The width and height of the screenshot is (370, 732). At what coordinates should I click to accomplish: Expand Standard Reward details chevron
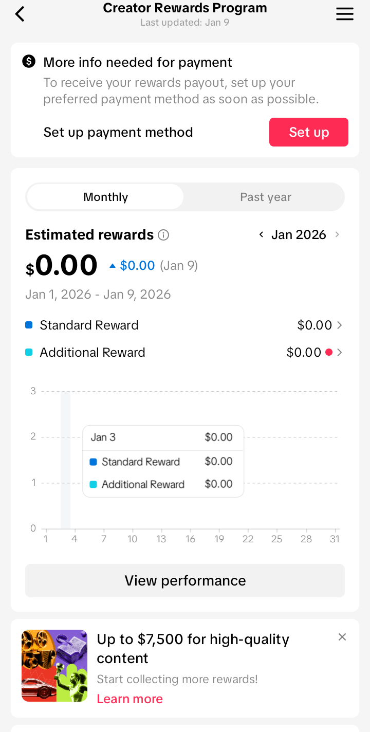tap(339, 325)
